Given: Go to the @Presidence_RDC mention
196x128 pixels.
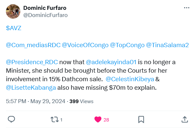Looking at the screenshot, I should click(32, 62).
